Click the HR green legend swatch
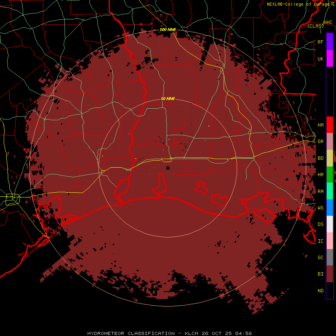Viewport: 336px width, 336px height. 330,174
